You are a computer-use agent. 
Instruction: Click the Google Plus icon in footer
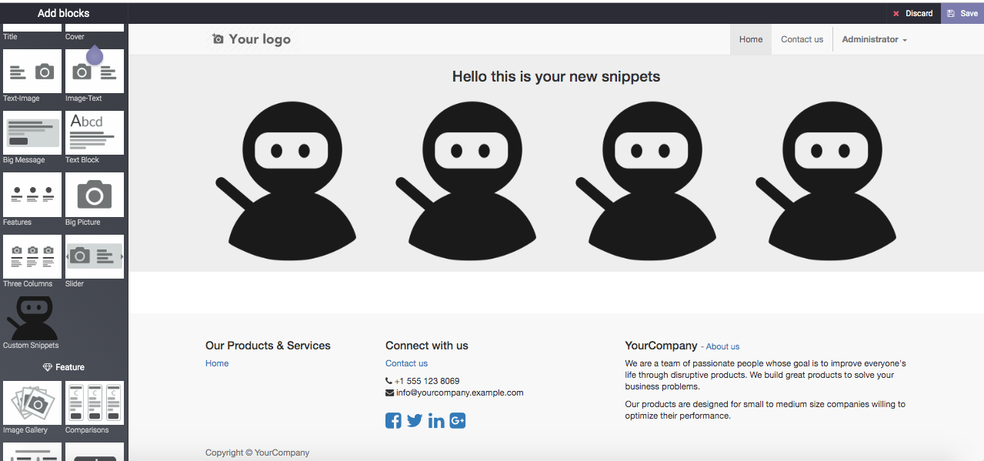(458, 421)
